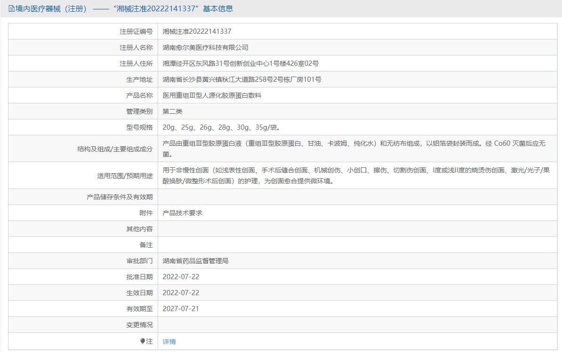This screenshot has width=562, height=352.
Task: Select intended use text starting 用于非慢性创面
Action: [x=356, y=176]
